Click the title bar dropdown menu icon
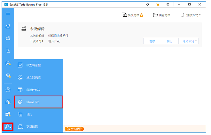This screenshot has height=135, width=211. pos(168,4)
